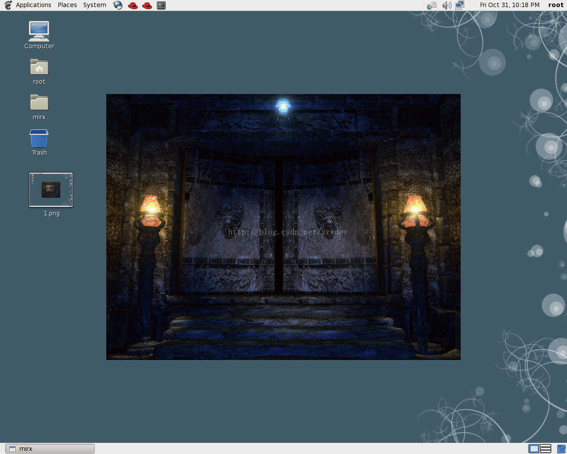
Task: Select the Computer desktop icon
Action: point(39,35)
